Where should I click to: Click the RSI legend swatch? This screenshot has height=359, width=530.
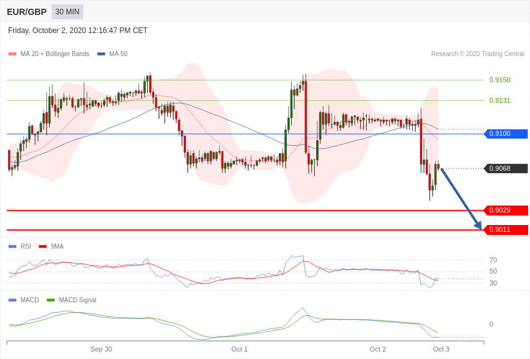point(12,247)
